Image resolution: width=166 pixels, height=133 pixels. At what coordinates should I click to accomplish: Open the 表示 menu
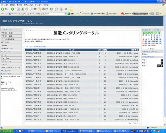pos(20,5)
